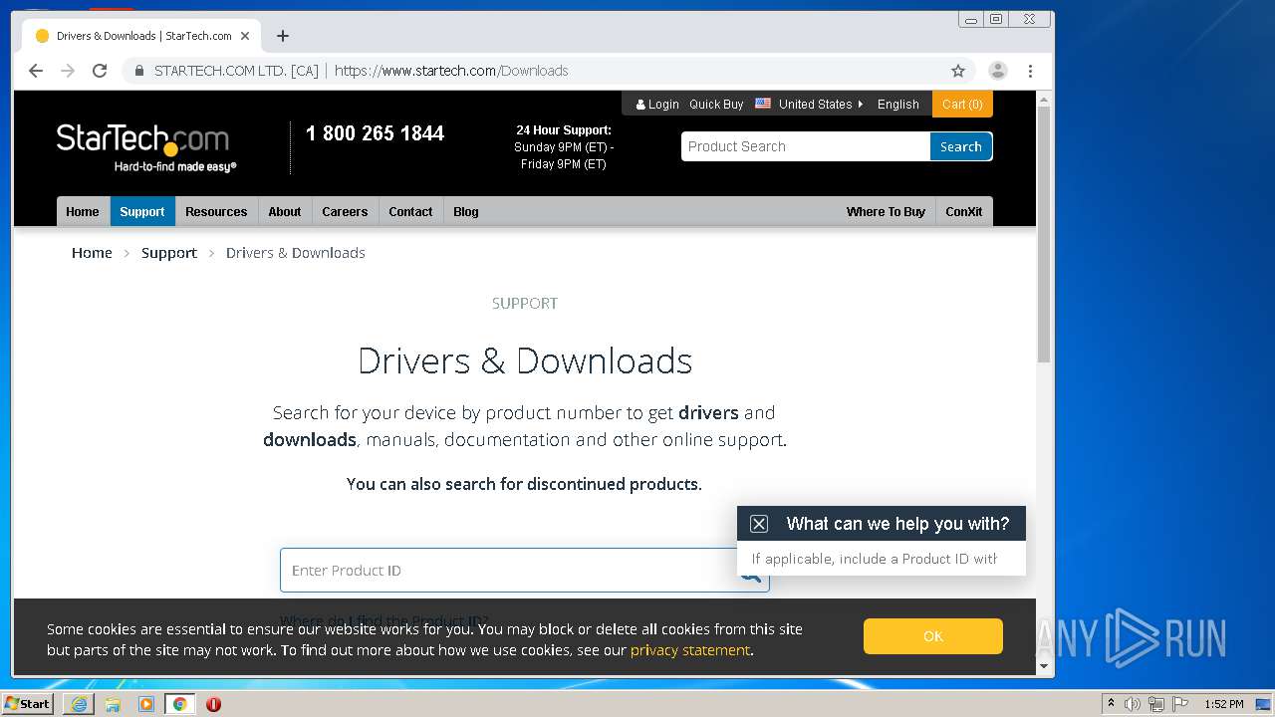Open the media player icon in the taskbar
The width and height of the screenshot is (1275, 717).
146,704
